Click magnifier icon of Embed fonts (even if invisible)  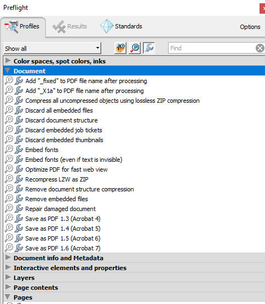tap(9, 159)
